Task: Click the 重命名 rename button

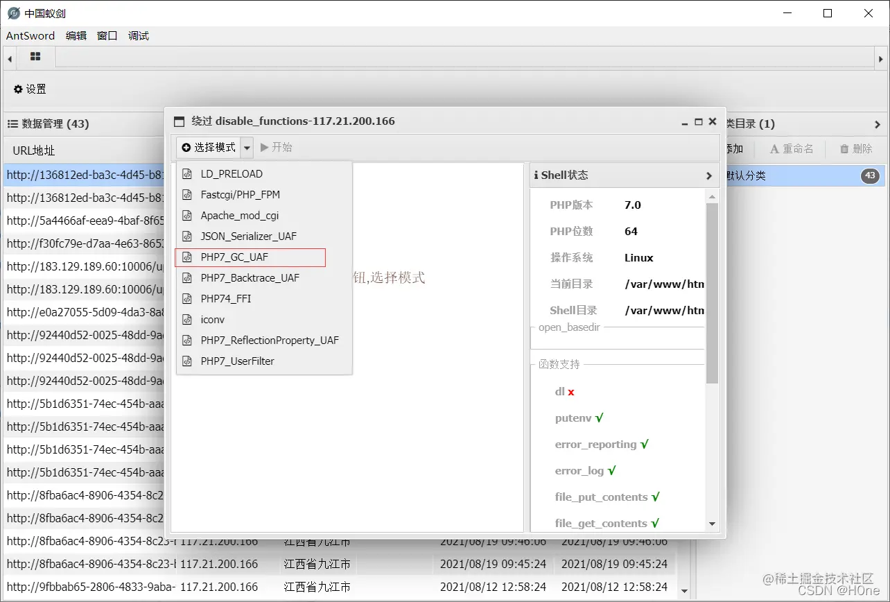Action: (x=792, y=148)
